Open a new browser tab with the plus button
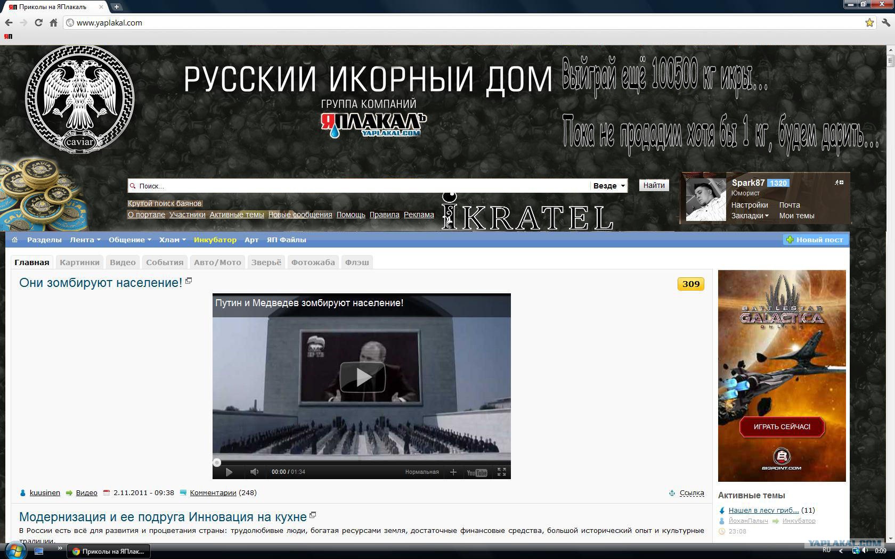This screenshot has width=895, height=559. tap(116, 7)
